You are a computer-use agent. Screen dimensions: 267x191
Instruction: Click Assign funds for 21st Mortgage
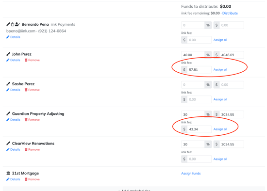[191, 174]
